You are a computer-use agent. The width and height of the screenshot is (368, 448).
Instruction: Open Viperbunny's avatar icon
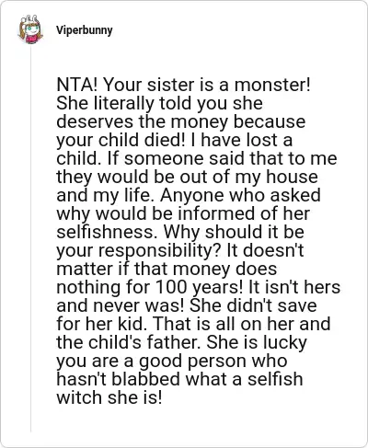[x=30, y=29]
